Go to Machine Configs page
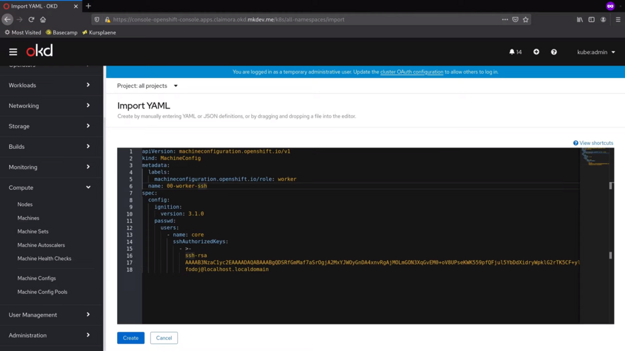The height and width of the screenshot is (351, 625). tap(36, 278)
